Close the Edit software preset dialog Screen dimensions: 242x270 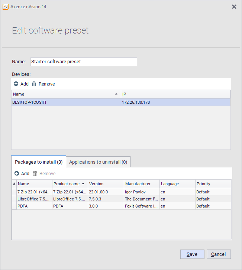[x=234, y=7]
